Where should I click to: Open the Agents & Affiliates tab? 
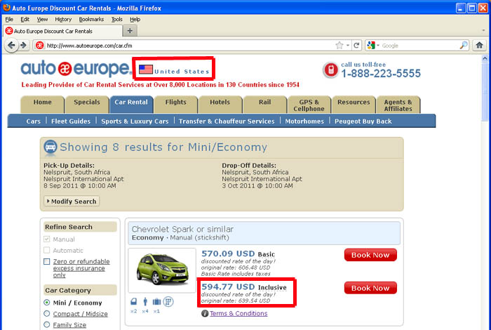(398, 105)
